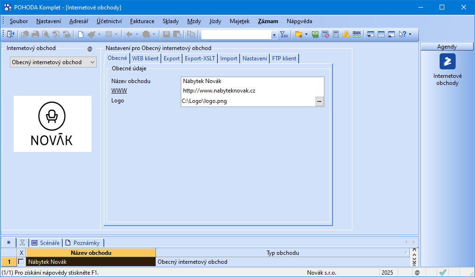Viewport: 475px width, 277px height.
Task: Click the green checkmark in status bar
Action: (442, 272)
